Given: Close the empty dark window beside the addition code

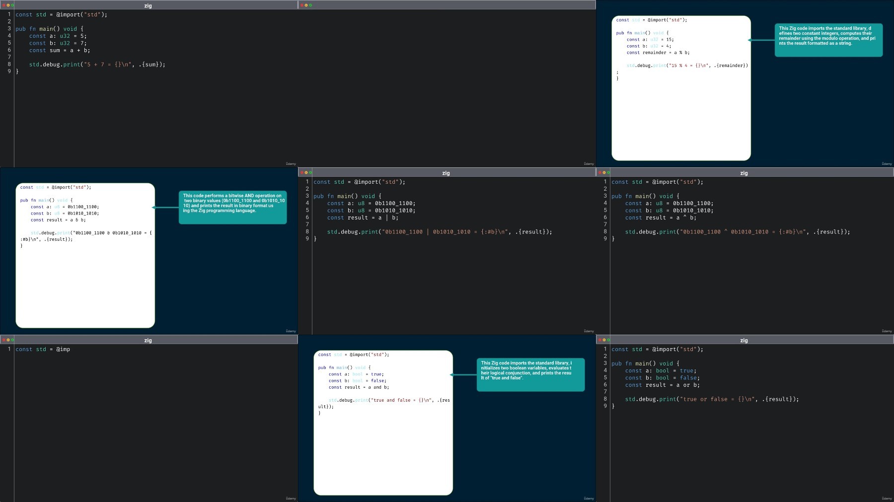Looking at the screenshot, I should point(302,5).
